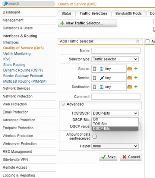Viewport: 155px width, 178px height.
Task: Open the folder icon next to Service
Action: (130, 78)
